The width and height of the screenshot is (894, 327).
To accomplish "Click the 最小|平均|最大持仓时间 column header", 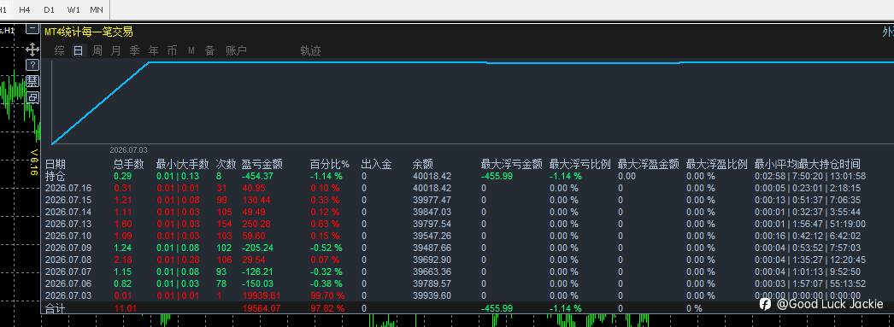I will click(808, 165).
